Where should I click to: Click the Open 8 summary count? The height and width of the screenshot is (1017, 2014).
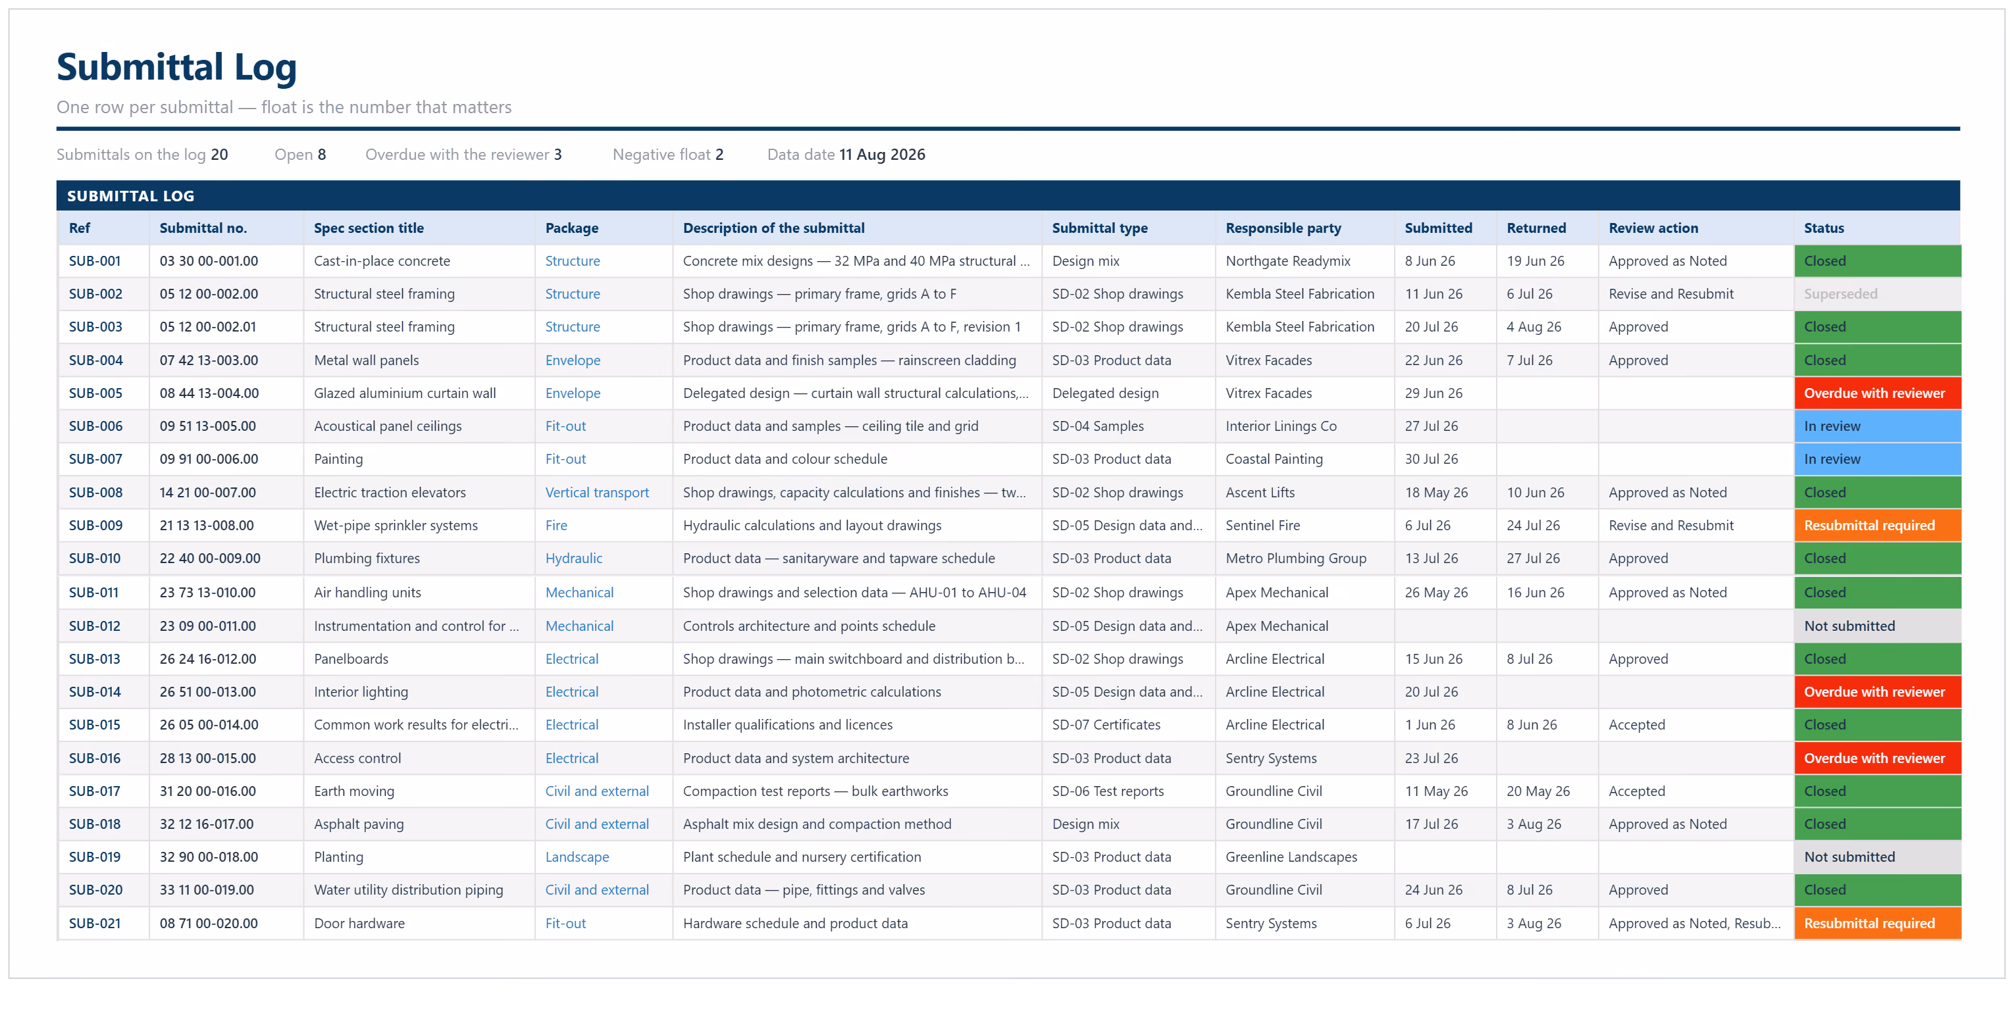coord(299,155)
